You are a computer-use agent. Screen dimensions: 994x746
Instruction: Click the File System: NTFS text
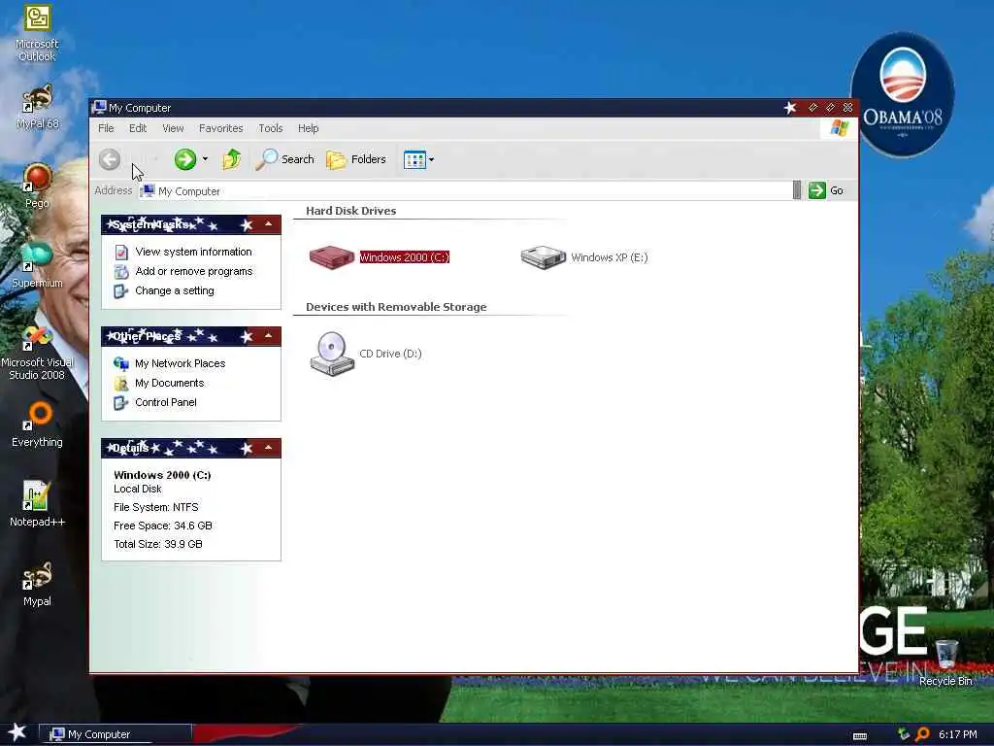coord(156,507)
